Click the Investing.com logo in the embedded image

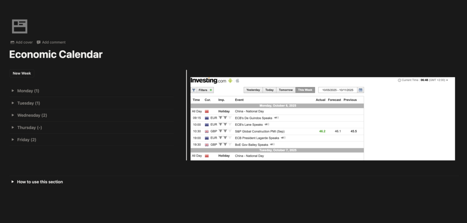(x=209, y=80)
